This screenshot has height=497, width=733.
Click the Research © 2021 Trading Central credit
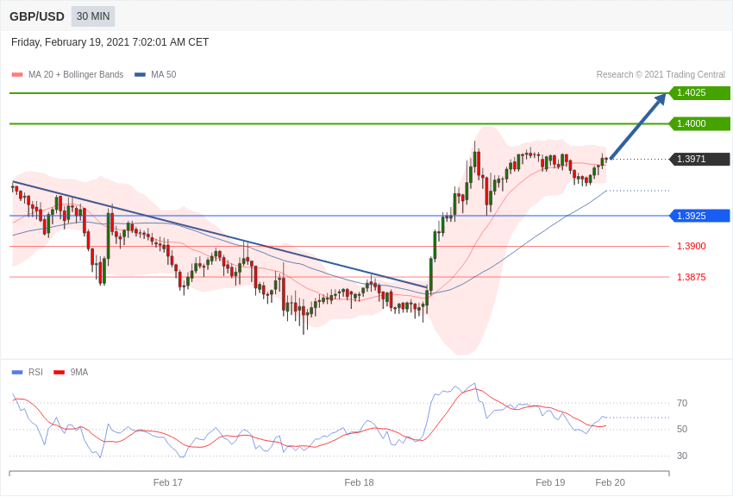pyautogui.click(x=661, y=75)
